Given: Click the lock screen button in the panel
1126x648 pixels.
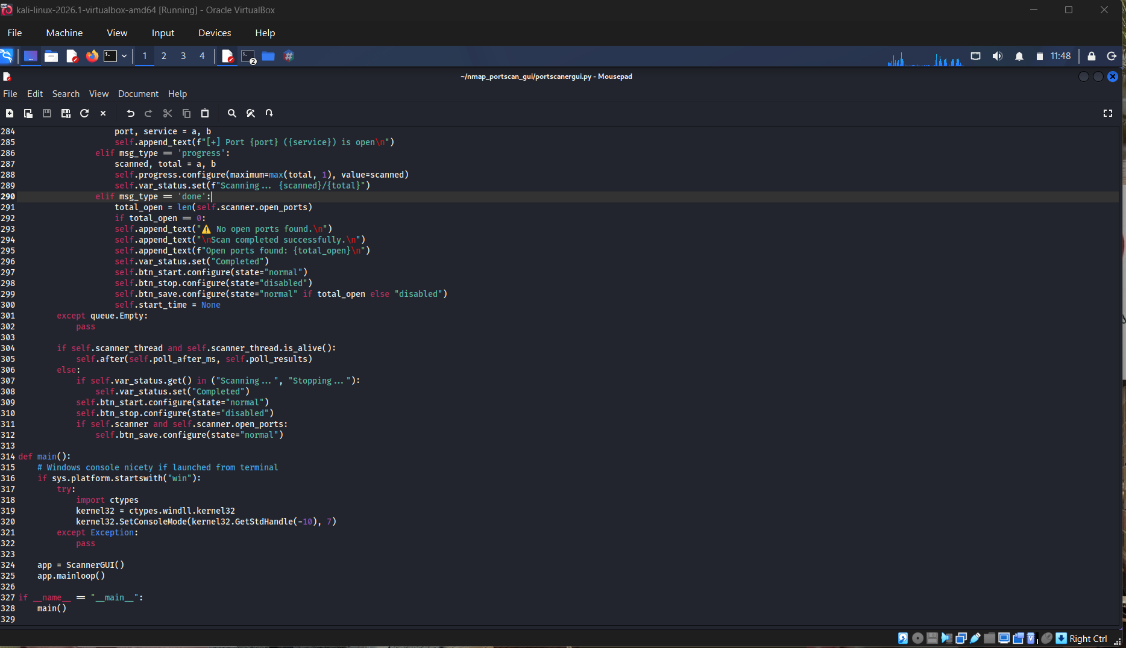Looking at the screenshot, I should [1091, 56].
